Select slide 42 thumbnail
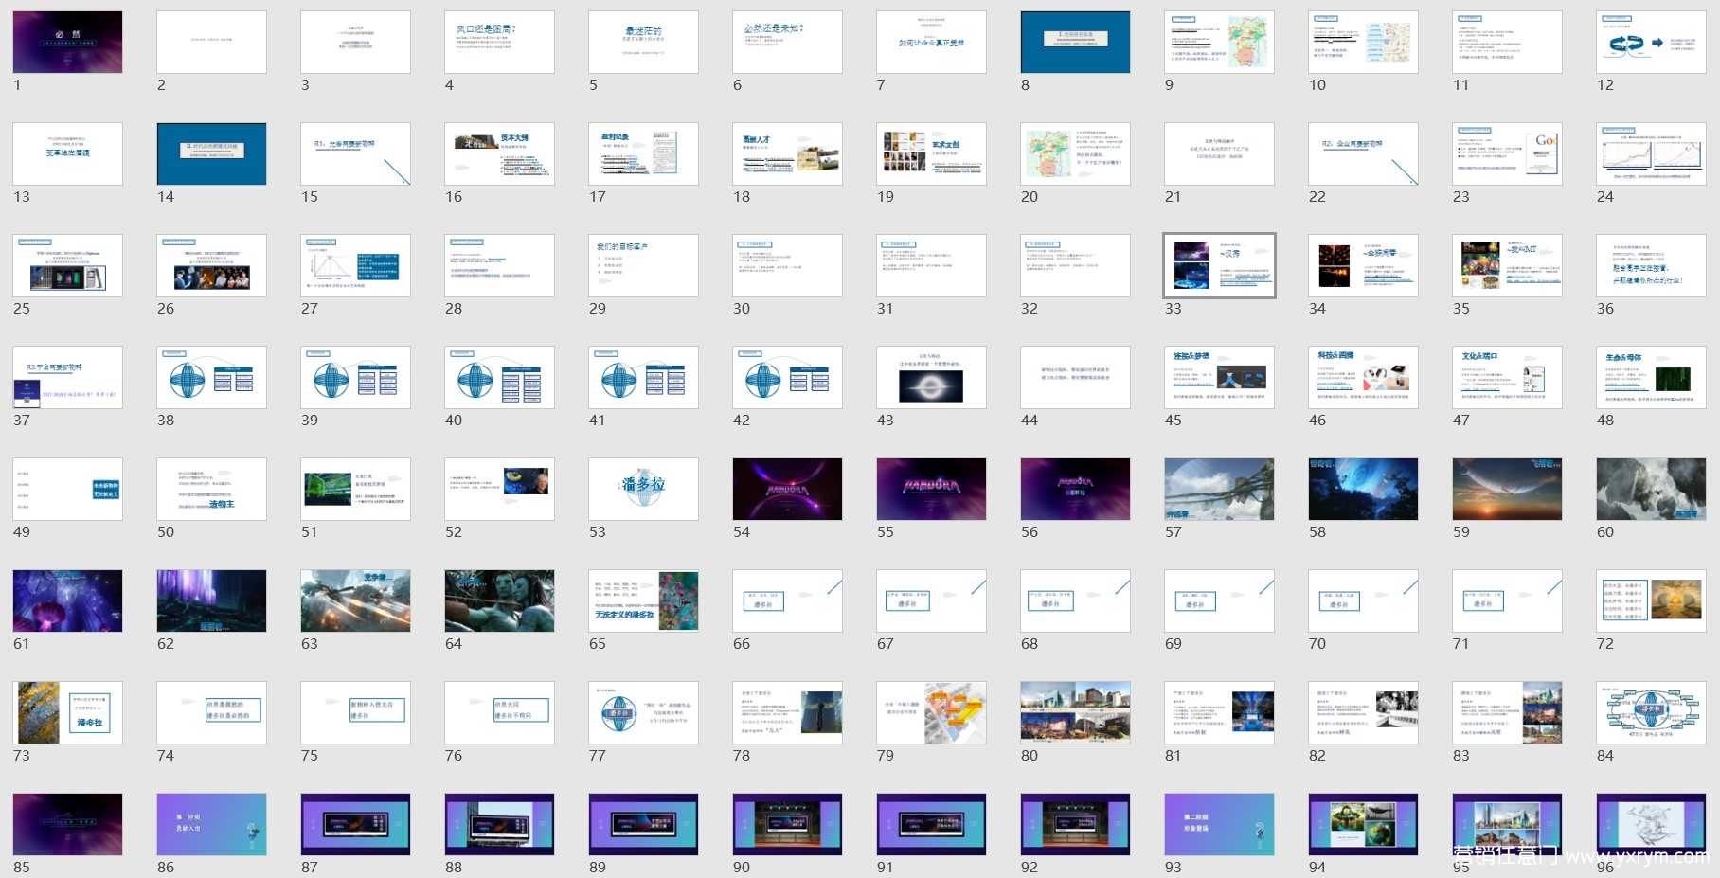This screenshot has width=1720, height=878. (x=787, y=377)
